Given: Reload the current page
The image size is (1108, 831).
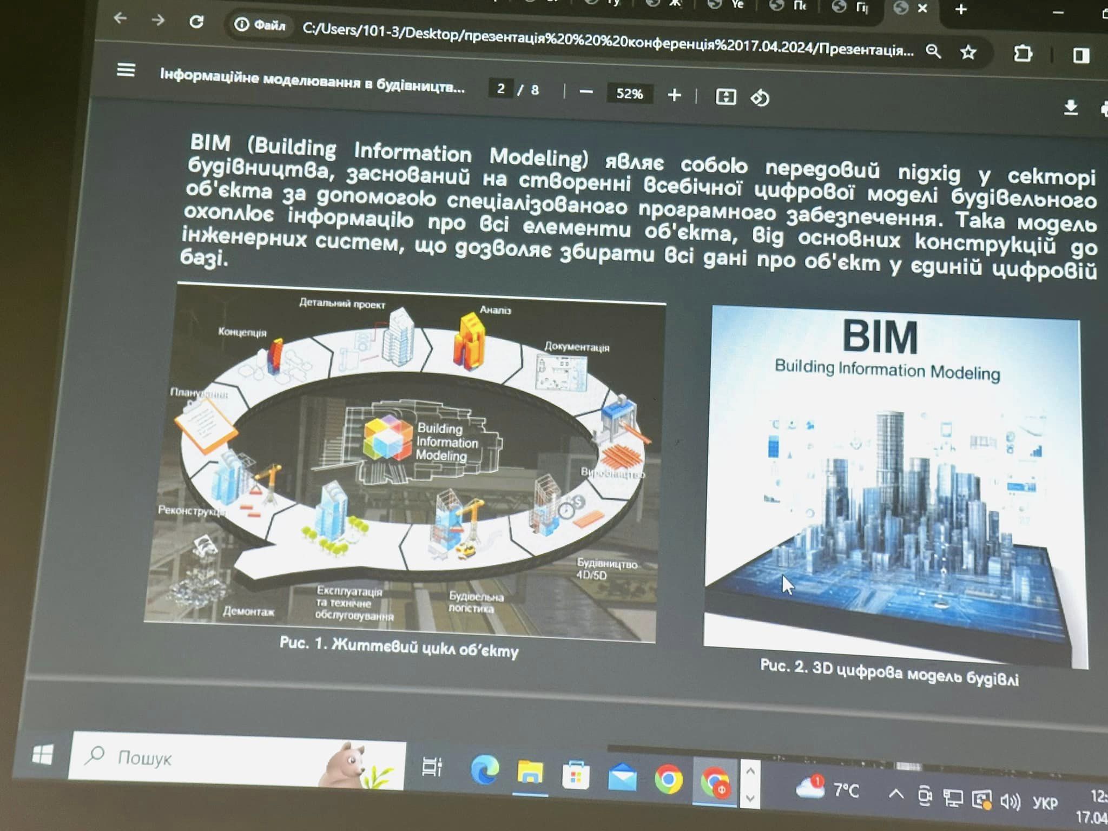Looking at the screenshot, I should [196, 22].
